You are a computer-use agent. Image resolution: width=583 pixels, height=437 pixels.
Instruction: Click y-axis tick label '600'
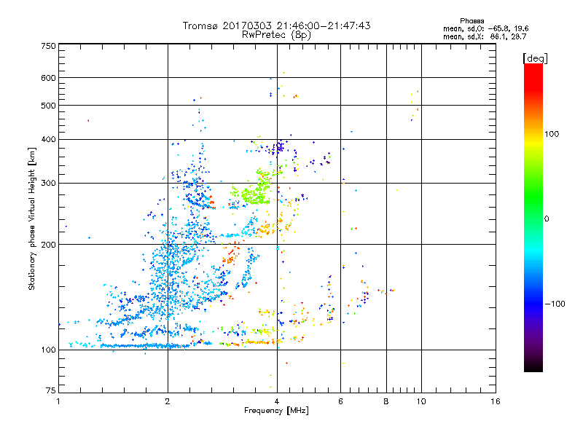[48, 78]
